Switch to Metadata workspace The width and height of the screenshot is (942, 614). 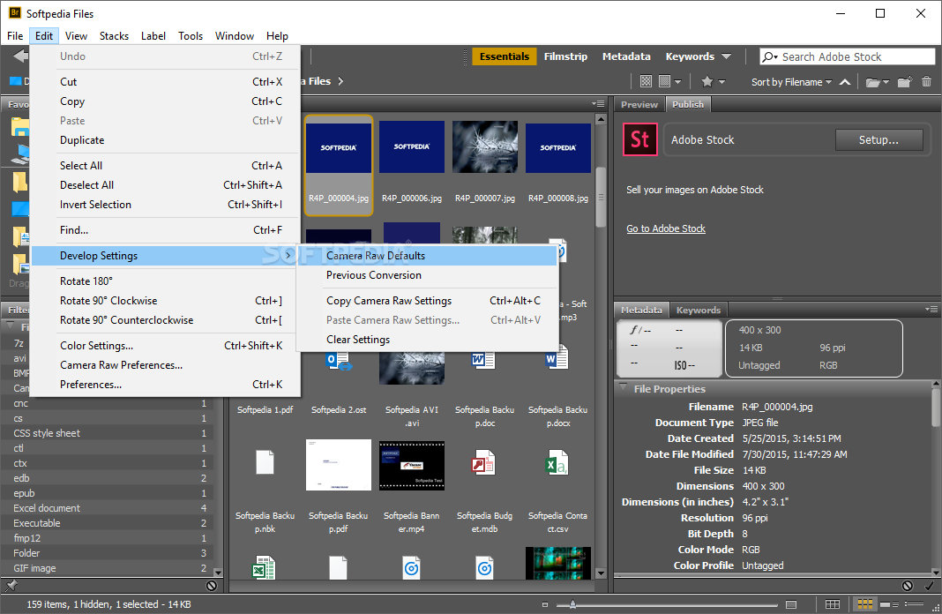pyautogui.click(x=626, y=56)
